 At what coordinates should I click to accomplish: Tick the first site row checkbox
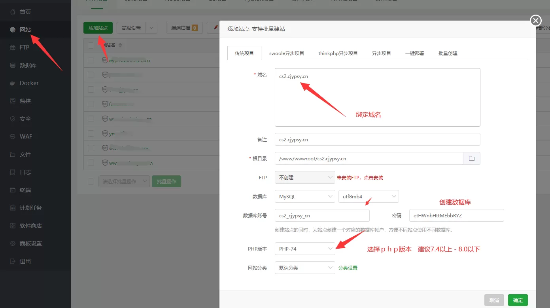91,60
